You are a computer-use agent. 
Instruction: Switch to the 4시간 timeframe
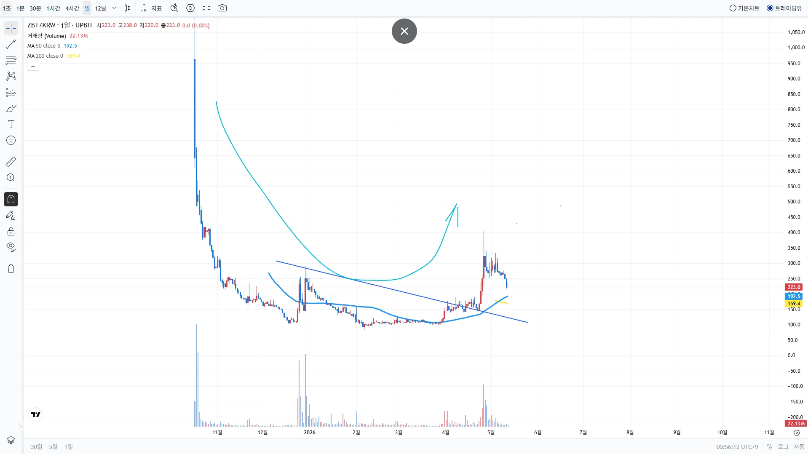coord(72,8)
